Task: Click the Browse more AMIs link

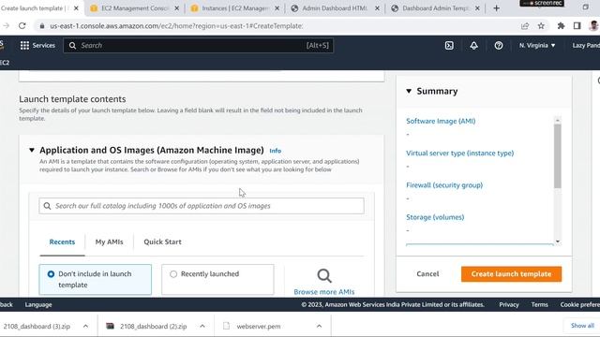Action: (324, 292)
